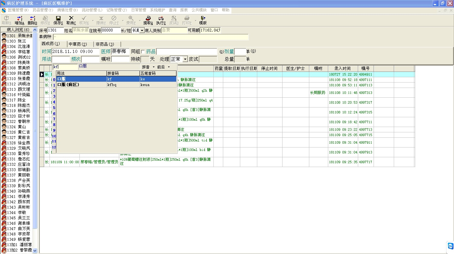The image size is (454, 254).
Task: Open dropdown arrow next to 停止 button
Action: [122, 20]
